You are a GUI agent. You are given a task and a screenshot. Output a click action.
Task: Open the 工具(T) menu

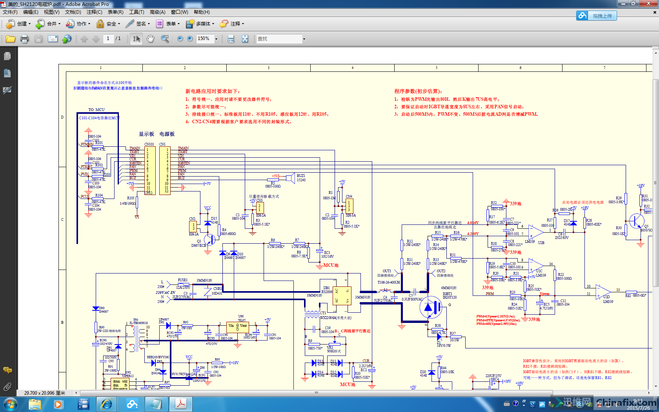pyautogui.click(x=137, y=12)
